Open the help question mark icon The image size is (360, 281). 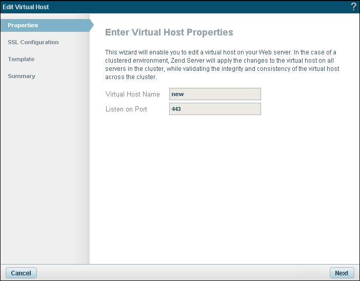[x=353, y=7]
